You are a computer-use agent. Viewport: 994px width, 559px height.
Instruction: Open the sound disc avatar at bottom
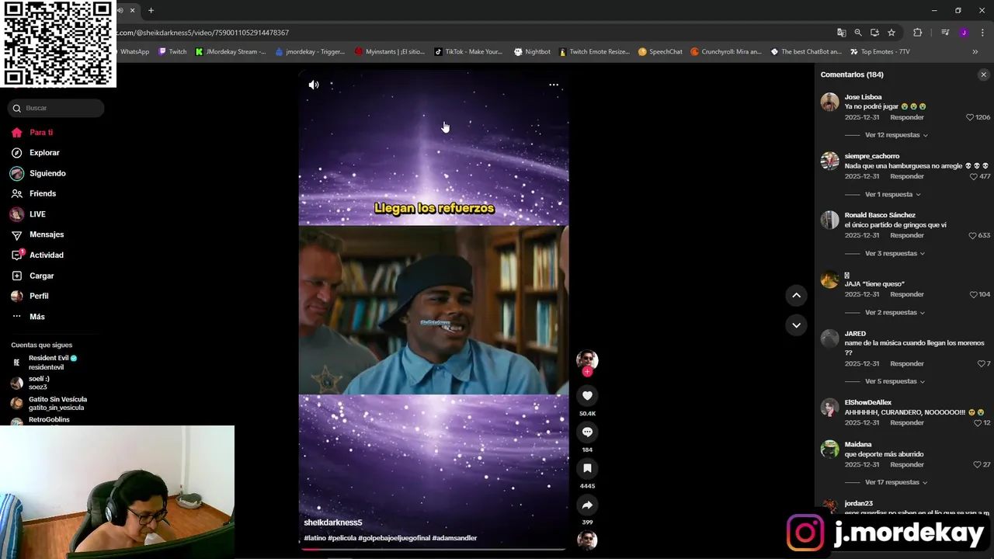[587, 540]
